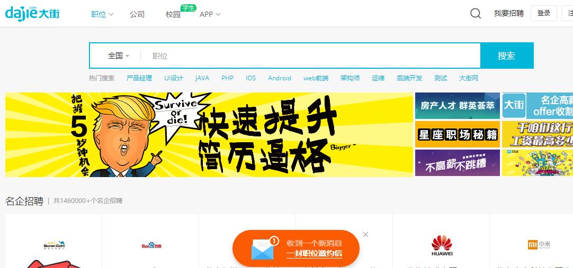Open the Xiaomi 小米 company logo card
The width and height of the screenshot is (573, 268).
pos(539,245)
